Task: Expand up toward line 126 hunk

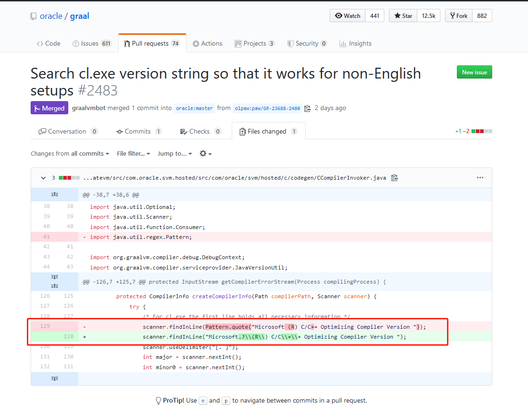Action: pos(55,286)
